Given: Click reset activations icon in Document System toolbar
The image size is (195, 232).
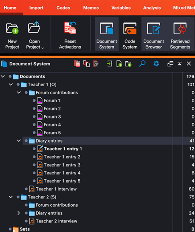Looking at the screenshot, I should (x=77, y=64).
